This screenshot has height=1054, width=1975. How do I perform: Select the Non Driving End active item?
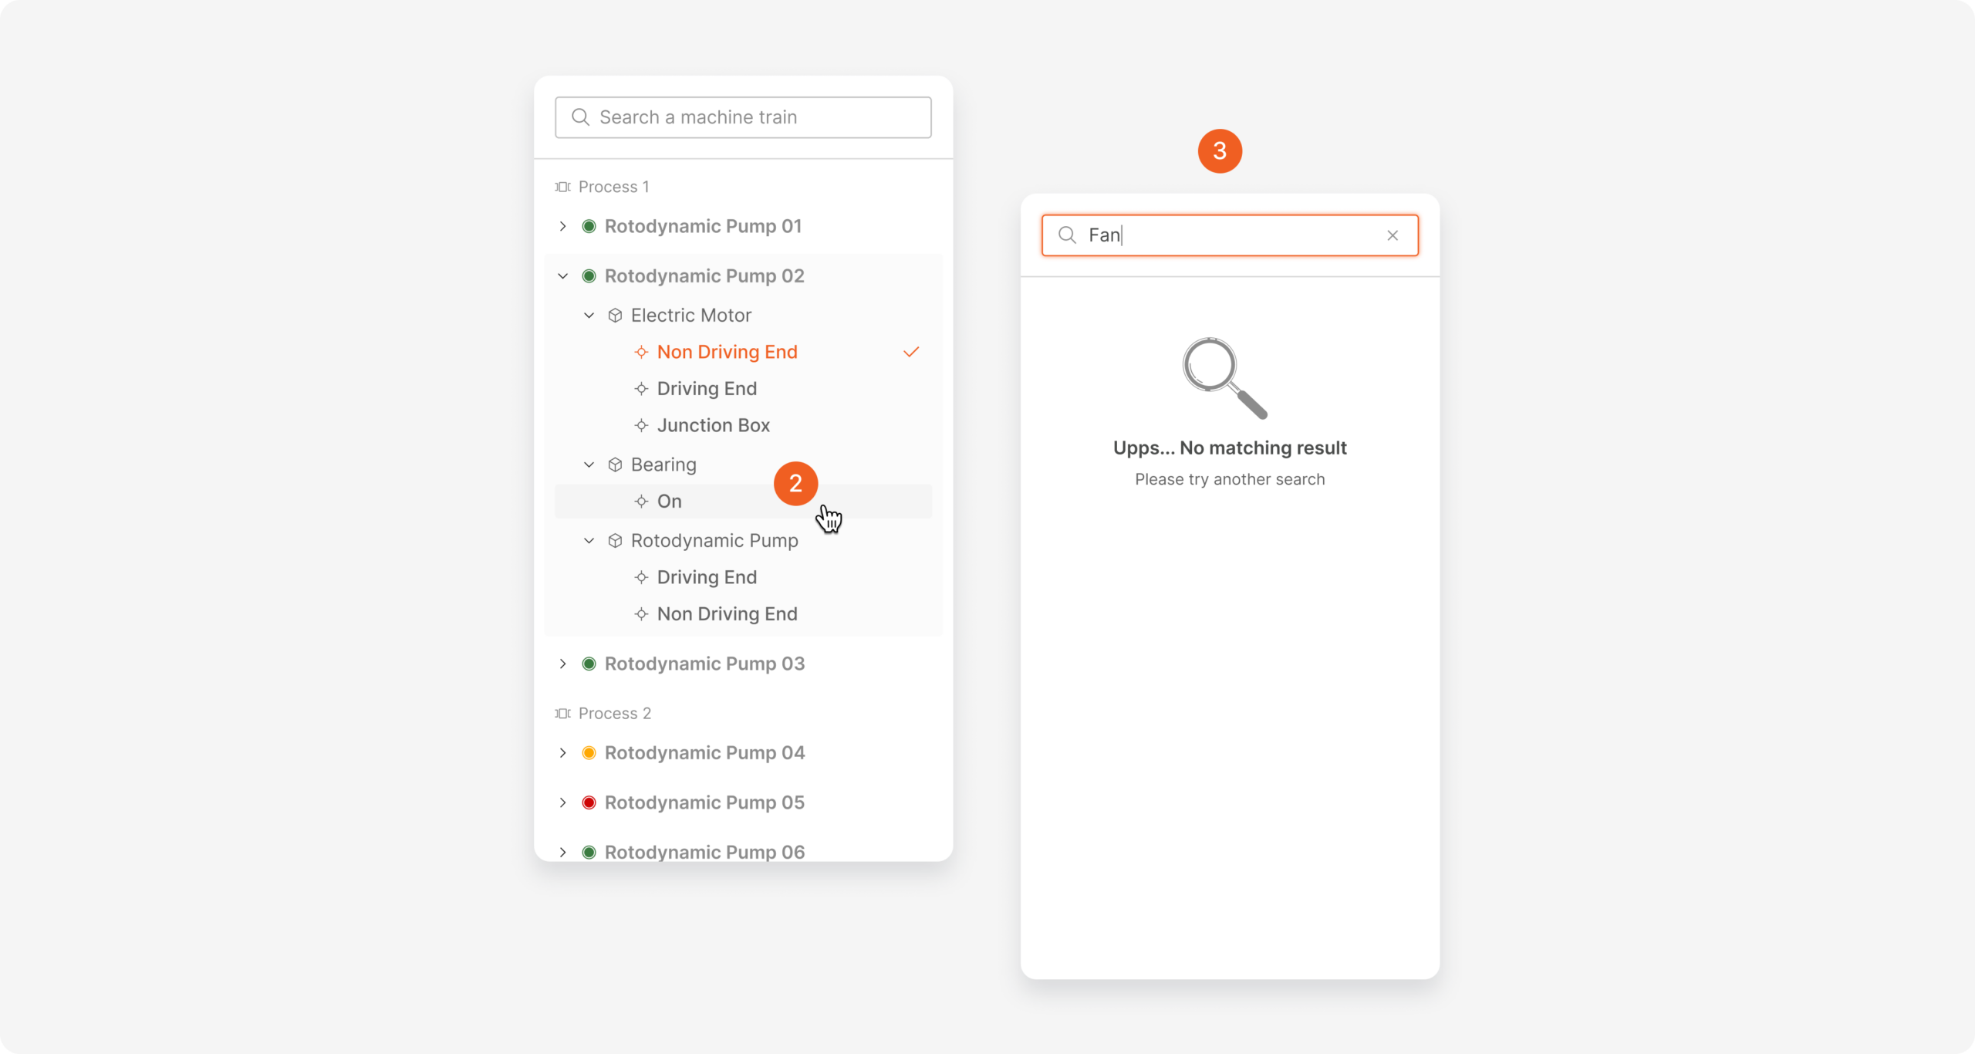(x=726, y=350)
